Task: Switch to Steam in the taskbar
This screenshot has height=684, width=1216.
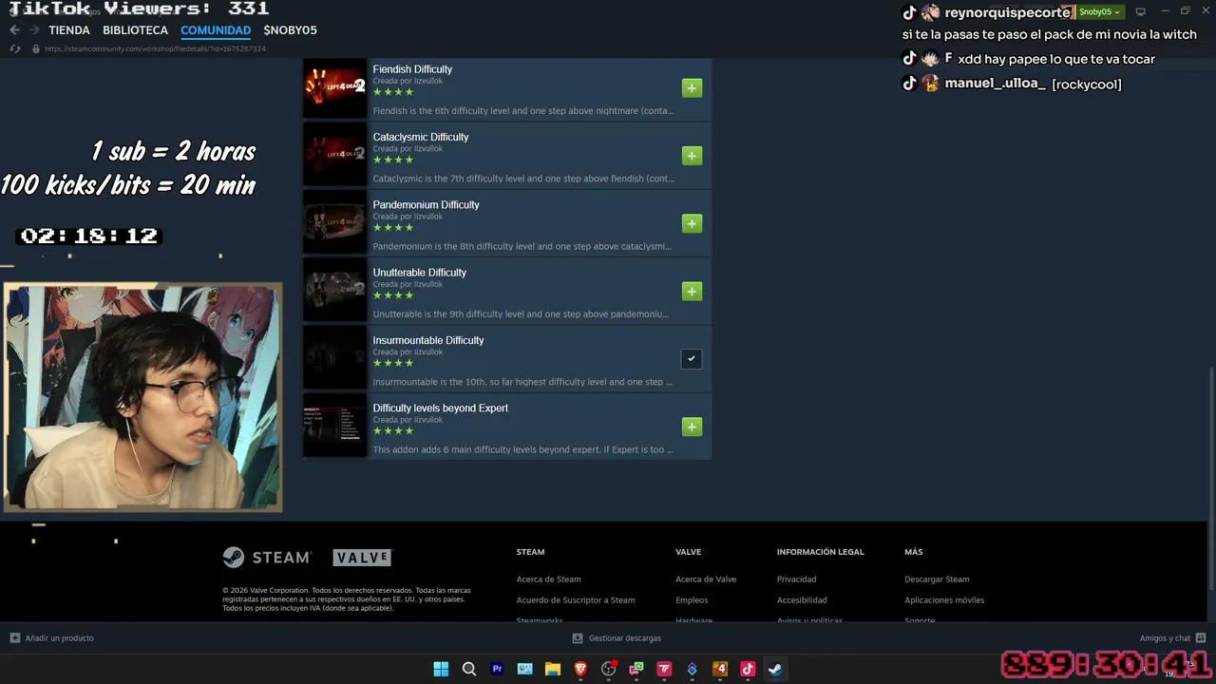Action: click(775, 669)
